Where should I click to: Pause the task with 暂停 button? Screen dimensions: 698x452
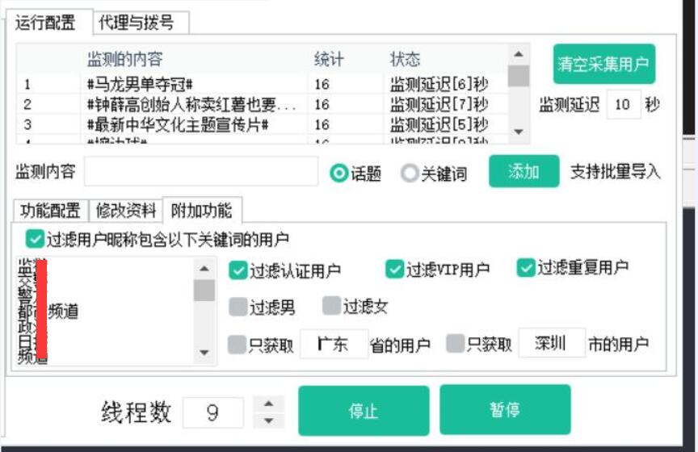(505, 410)
